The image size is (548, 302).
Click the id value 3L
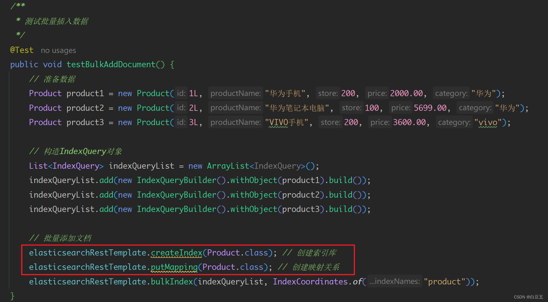click(x=194, y=122)
